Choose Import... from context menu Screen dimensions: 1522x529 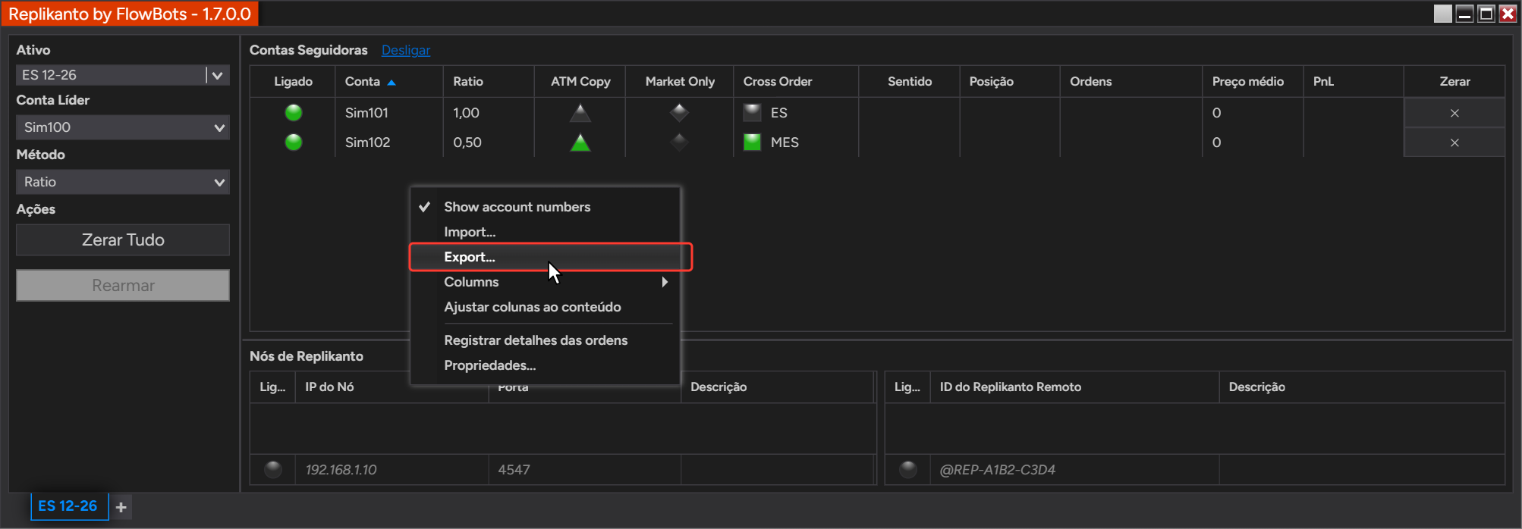click(x=545, y=232)
